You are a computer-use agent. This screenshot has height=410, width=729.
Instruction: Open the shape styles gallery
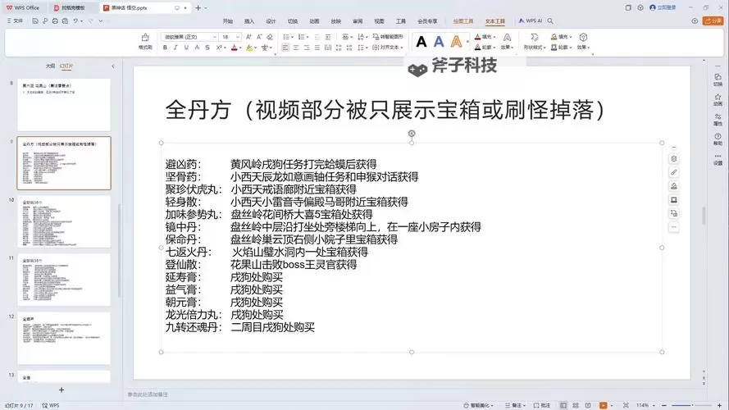[x=534, y=41]
